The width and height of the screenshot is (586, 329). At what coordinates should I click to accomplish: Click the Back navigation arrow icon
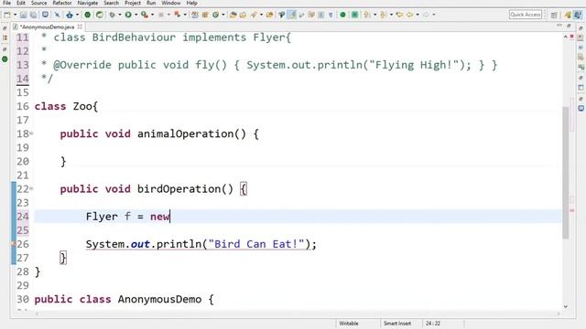pyautogui.click(x=409, y=15)
